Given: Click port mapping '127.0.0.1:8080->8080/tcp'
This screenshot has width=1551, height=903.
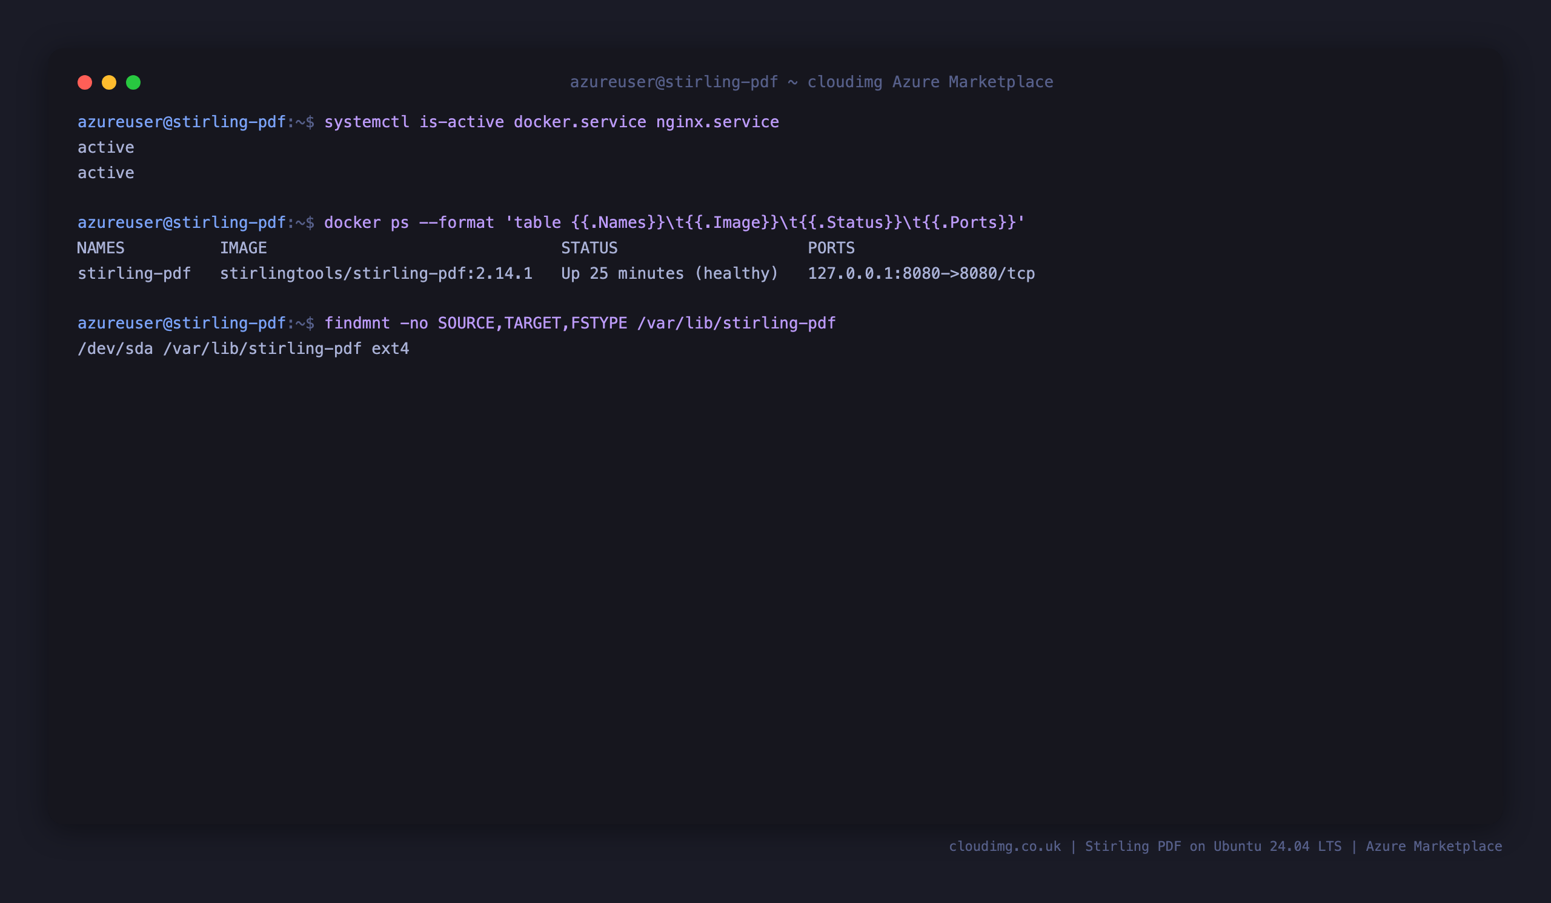Looking at the screenshot, I should 922,273.
